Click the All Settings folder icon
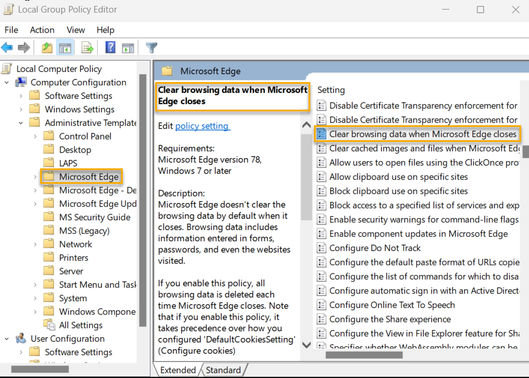Screen dimensions: 529x378 click(x=49, y=325)
